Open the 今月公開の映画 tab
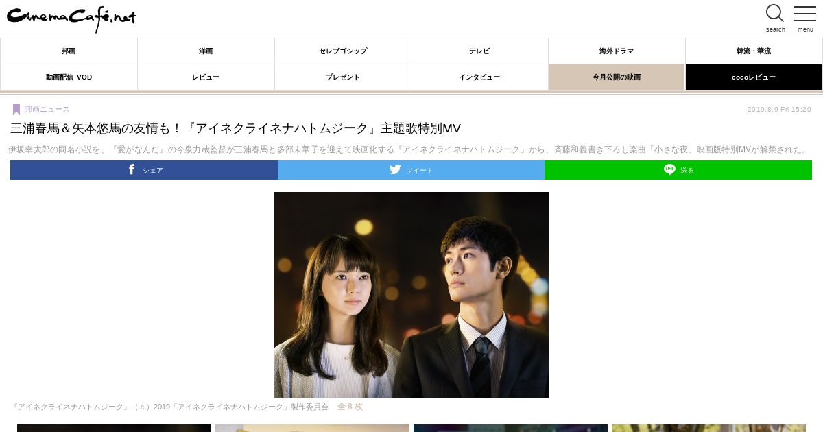823x432 pixels. point(617,77)
